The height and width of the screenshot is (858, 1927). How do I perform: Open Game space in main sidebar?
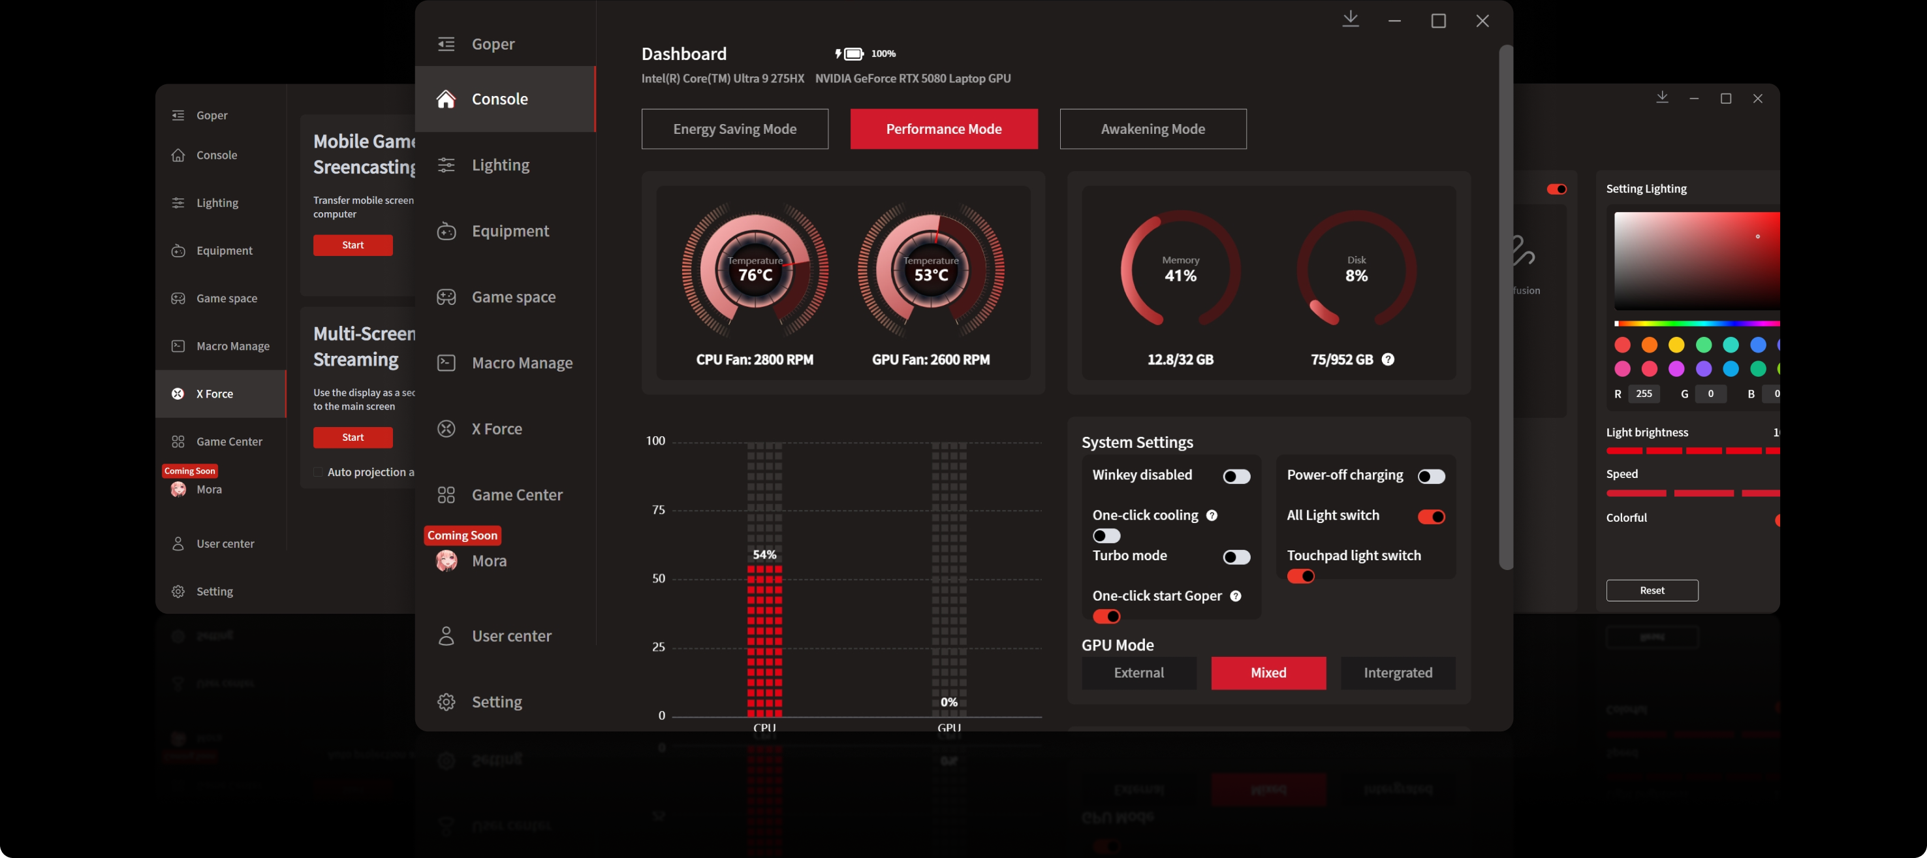coord(512,297)
